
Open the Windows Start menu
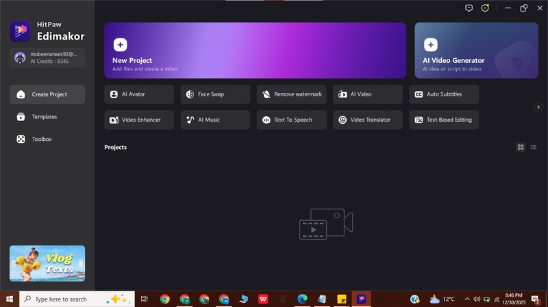pyautogui.click(x=10, y=299)
